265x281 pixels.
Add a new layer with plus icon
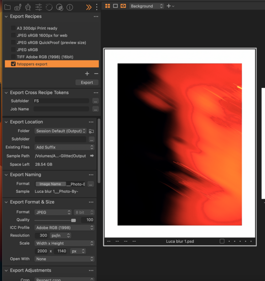click(x=169, y=6)
